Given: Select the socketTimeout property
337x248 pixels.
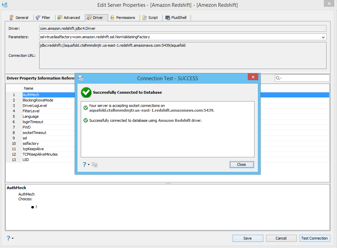Looking at the screenshot, I should point(41,133).
